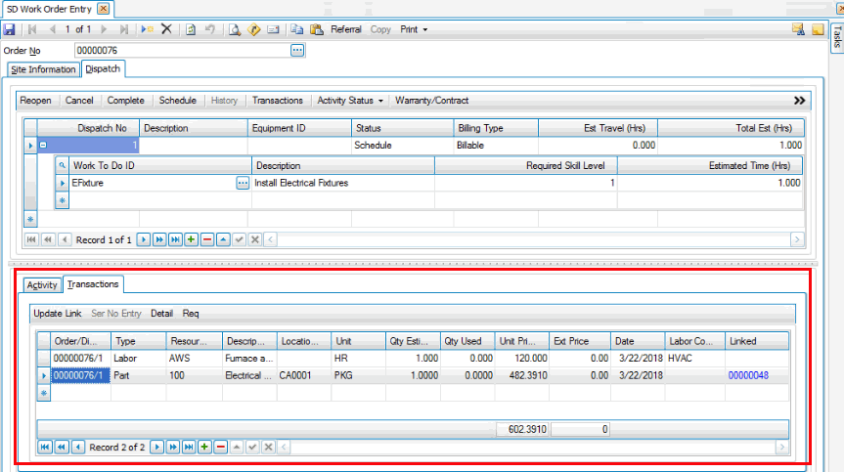Click the Copy documents icon in the toolbar

pyautogui.click(x=296, y=29)
